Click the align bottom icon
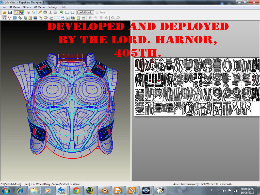Screen dimensions: 260x195 pos(106,18)
